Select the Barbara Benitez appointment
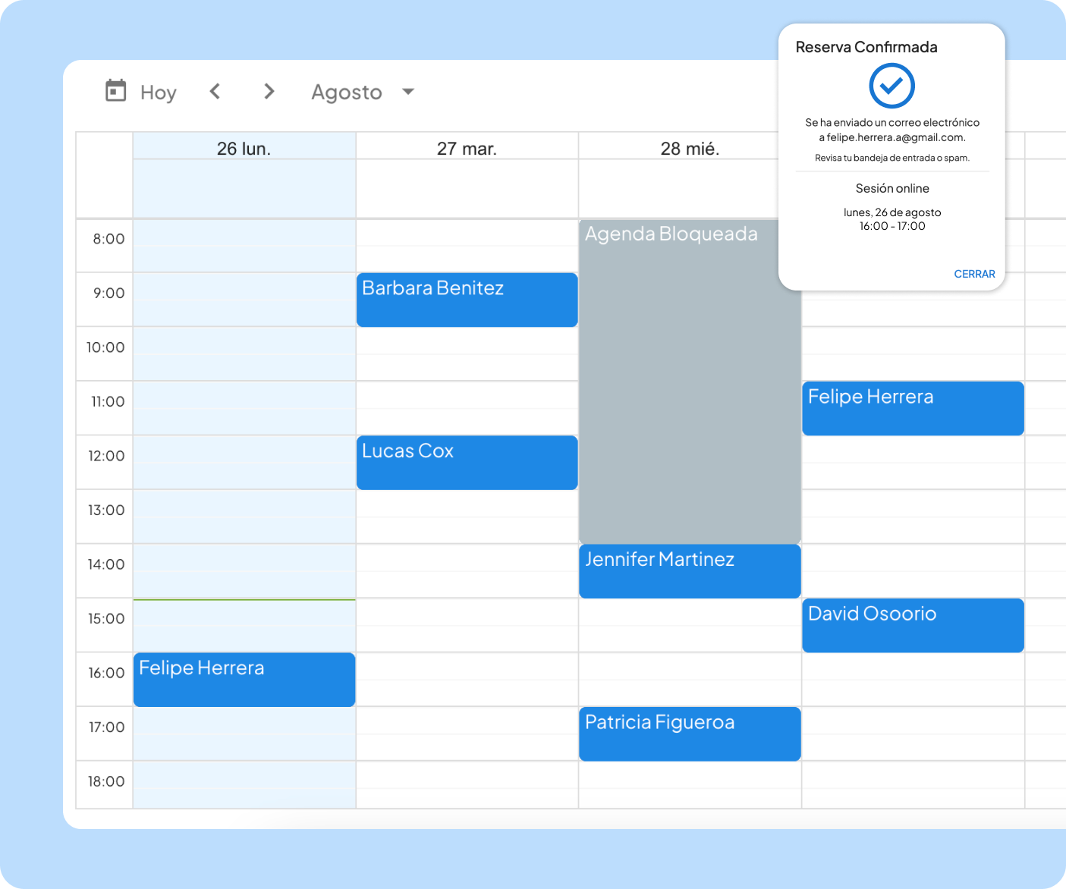The height and width of the screenshot is (889, 1066). coord(467,300)
